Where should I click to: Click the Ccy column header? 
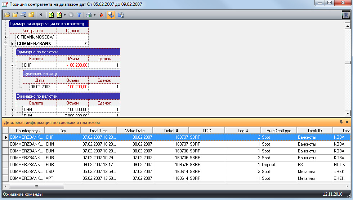[x=63, y=130]
